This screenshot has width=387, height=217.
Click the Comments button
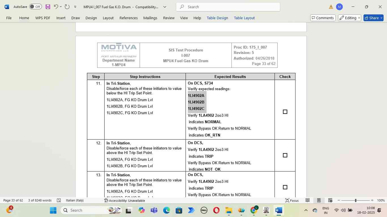[x=323, y=18]
